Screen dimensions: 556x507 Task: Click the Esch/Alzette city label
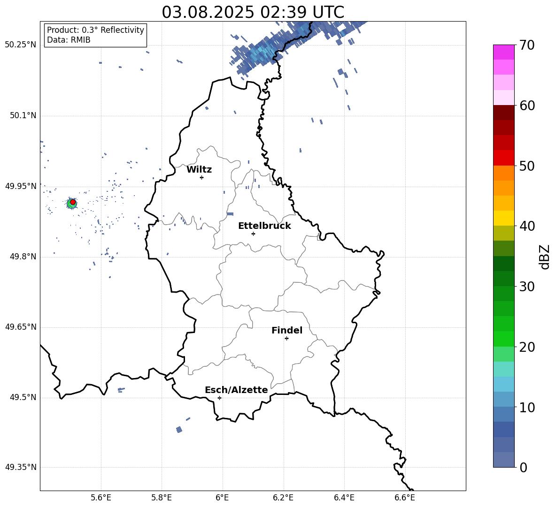236,390
